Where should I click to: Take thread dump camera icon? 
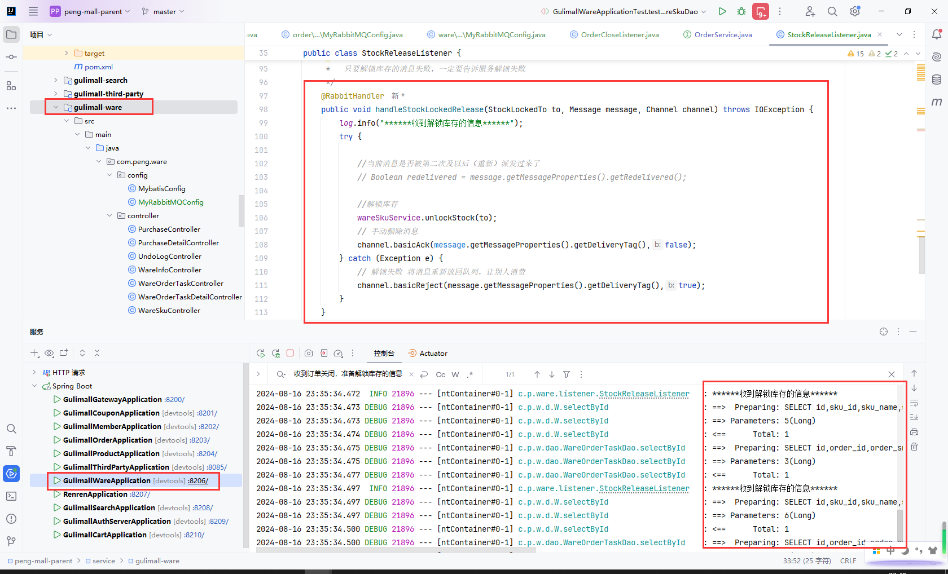point(309,353)
